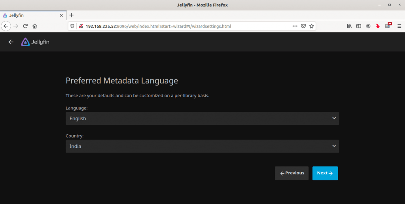Image resolution: width=405 pixels, height=204 pixels.
Task: Open the Country dropdown showing India
Action: [202, 146]
